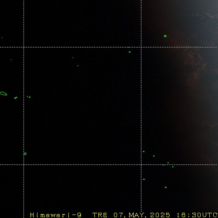Select the green speck at far top-left edge

tap(2, 38)
